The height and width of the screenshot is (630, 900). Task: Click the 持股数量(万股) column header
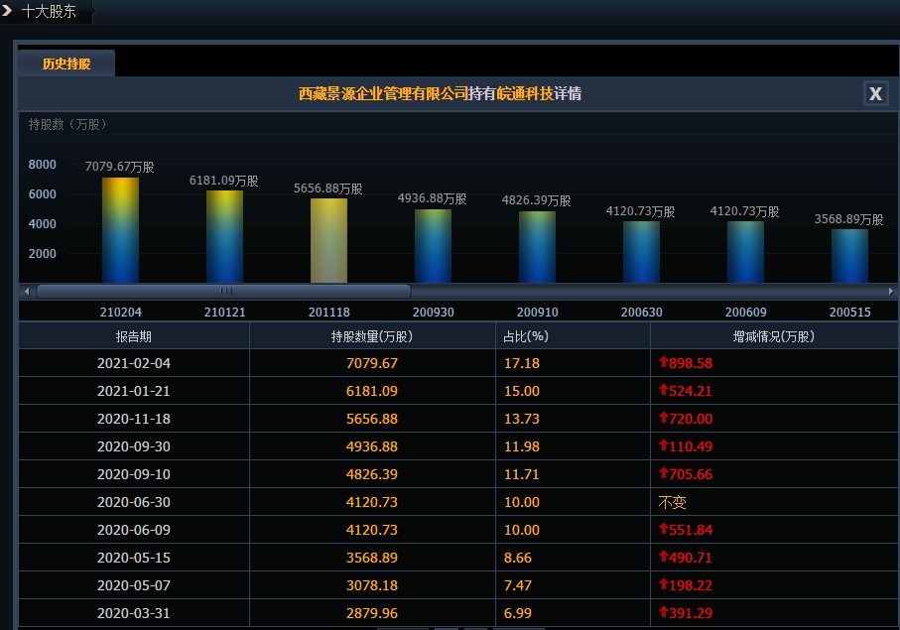pyautogui.click(x=372, y=336)
